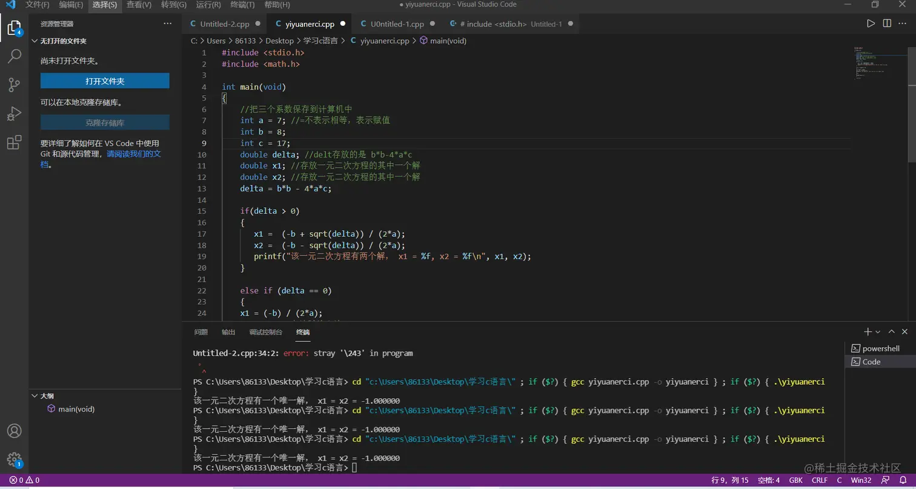Toggle split editor layout
This screenshot has width=916, height=489.
(x=887, y=24)
